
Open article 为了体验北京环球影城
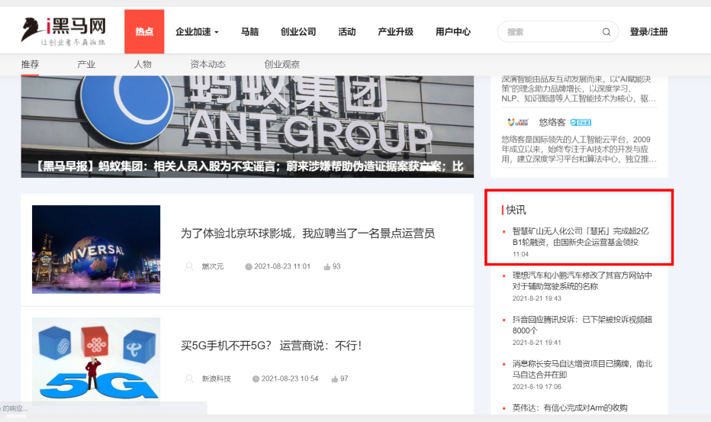[308, 234]
